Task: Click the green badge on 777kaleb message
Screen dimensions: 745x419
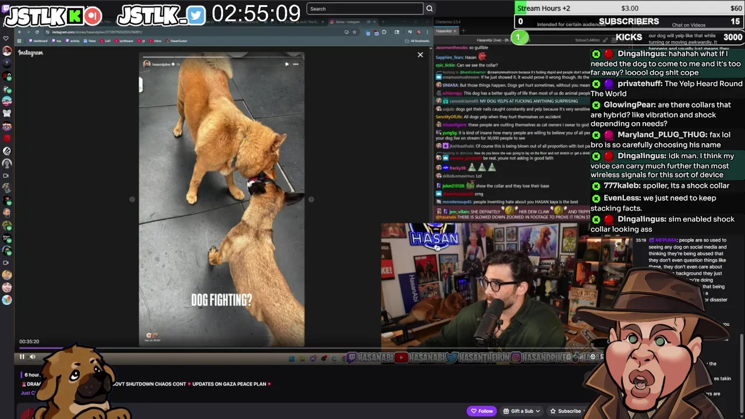Action: tap(596, 186)
